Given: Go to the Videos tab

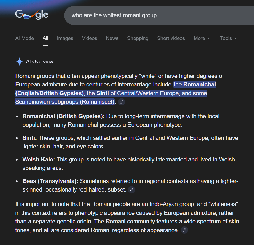Looking at the screenshot, I should pos(90,38).
